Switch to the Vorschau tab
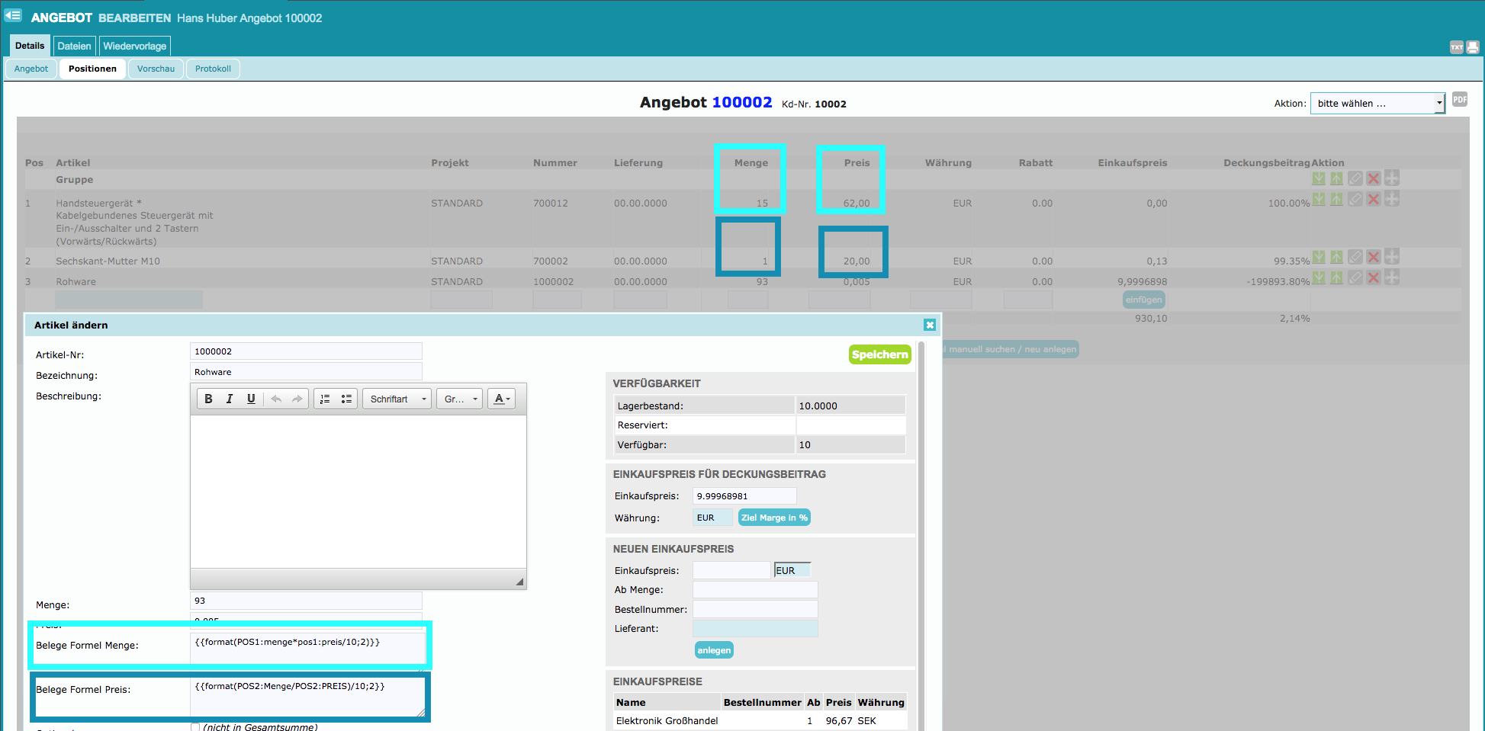Screen dimensions: 1485x731 (156, 69)
